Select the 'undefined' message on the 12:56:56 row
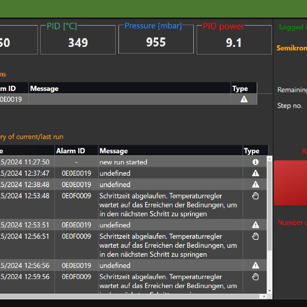 coord(115,265)
